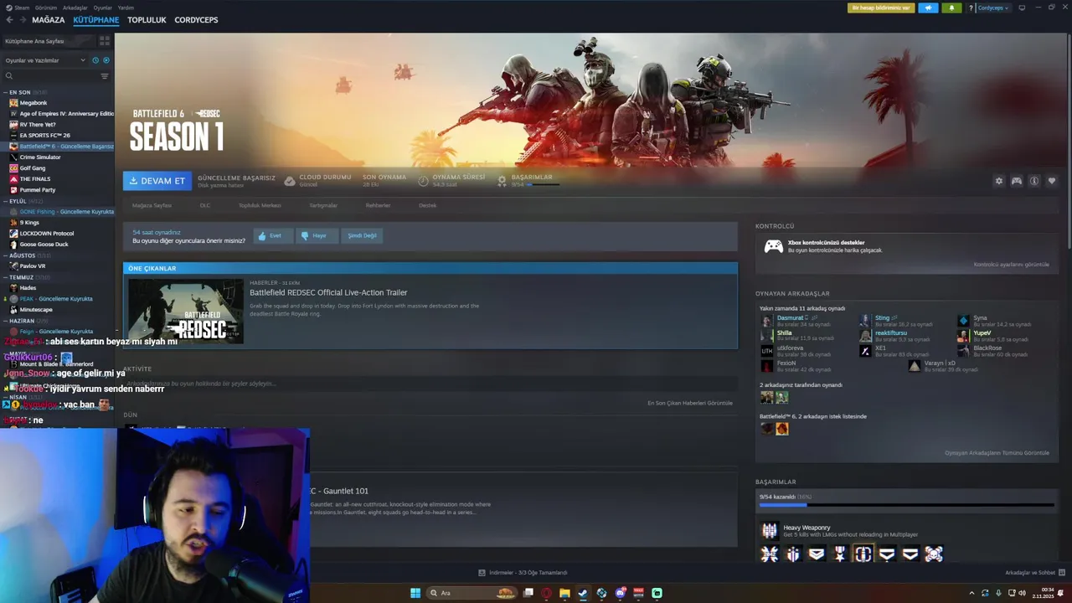This screenshot has height=603, width=1072.
Task: Click the question mark help icon
Action: pos(971,8)
